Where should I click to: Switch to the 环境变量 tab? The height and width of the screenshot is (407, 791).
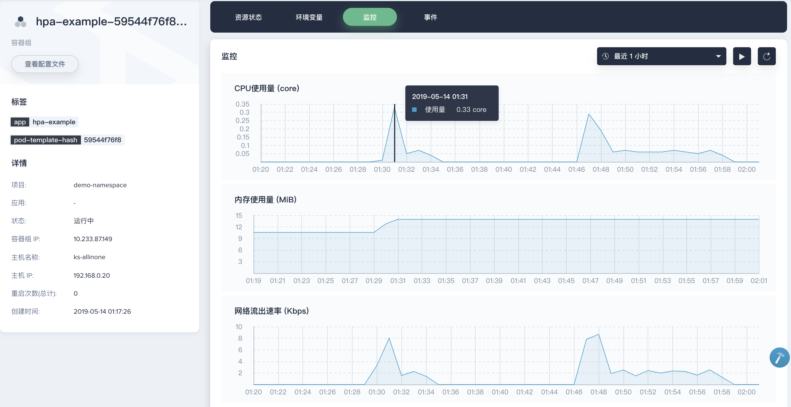point(309,17)
